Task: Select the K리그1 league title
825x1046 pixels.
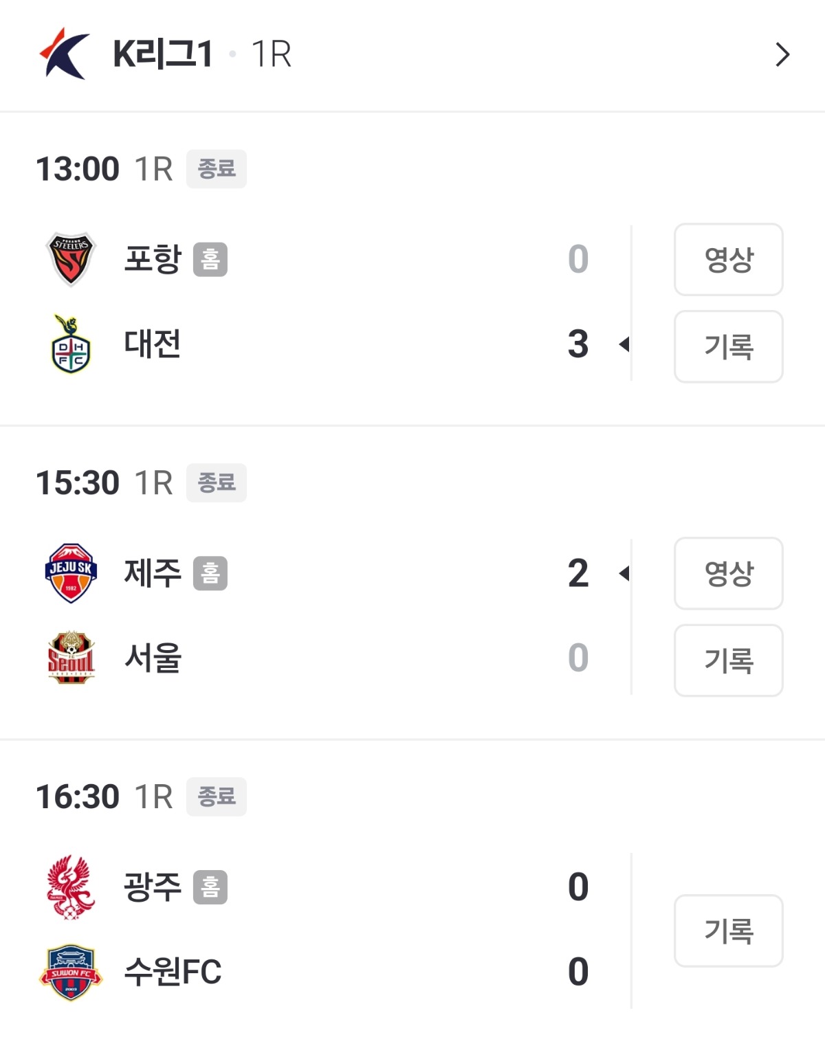Action: [163, 54]
